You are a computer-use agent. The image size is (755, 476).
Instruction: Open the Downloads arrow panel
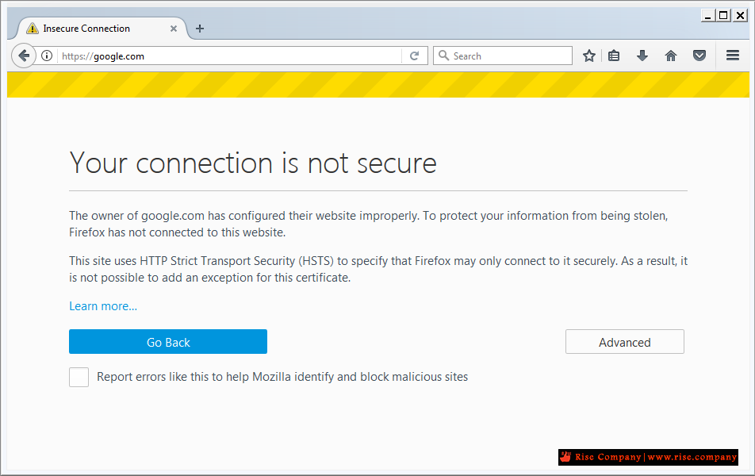642,56
